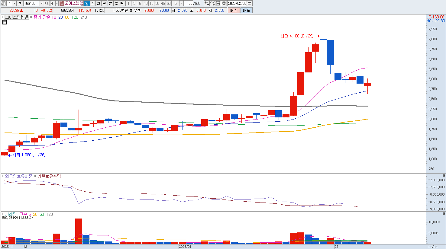Open the interval dropdown beside the 5 box
The width and height of the screenshot is (446, 249).
(x=181, y=3)
